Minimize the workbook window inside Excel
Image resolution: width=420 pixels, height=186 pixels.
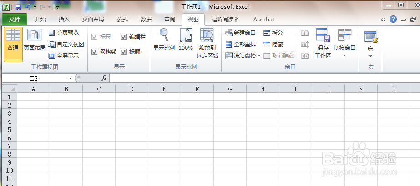404,20
